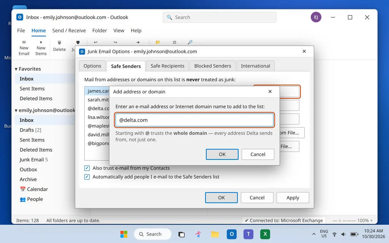The width and height of the screenshot is (389, 243).
Task: Close the Add address or domain dialog
Action: tap(270, 92)
